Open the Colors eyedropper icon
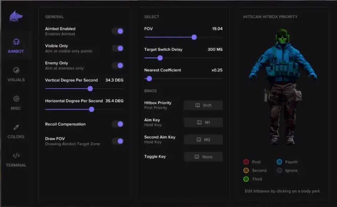 click(16, 127)
